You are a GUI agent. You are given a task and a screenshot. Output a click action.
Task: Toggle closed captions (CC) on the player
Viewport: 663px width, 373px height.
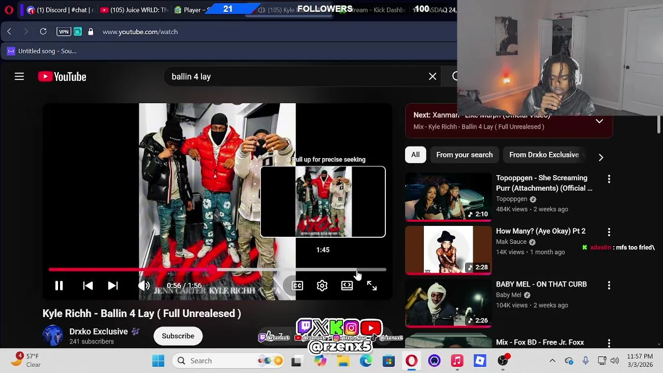(297, 285)
